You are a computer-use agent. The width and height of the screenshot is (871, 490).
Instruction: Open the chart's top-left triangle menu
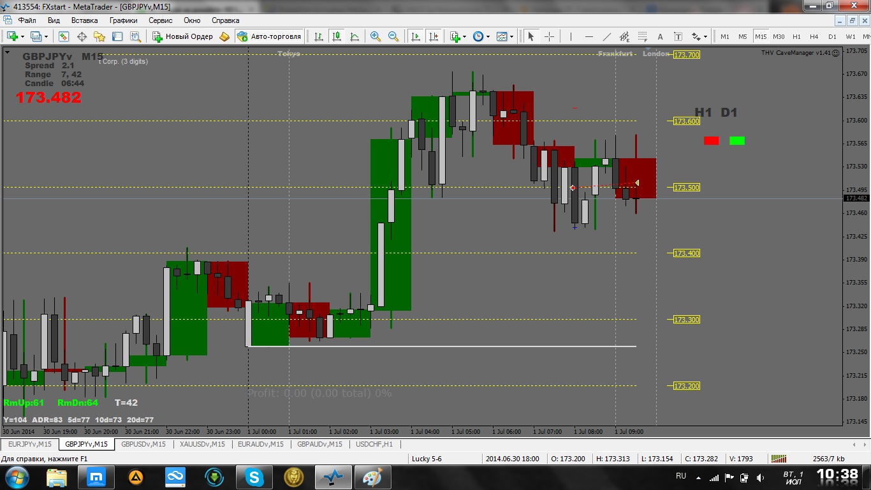(7, 53)
